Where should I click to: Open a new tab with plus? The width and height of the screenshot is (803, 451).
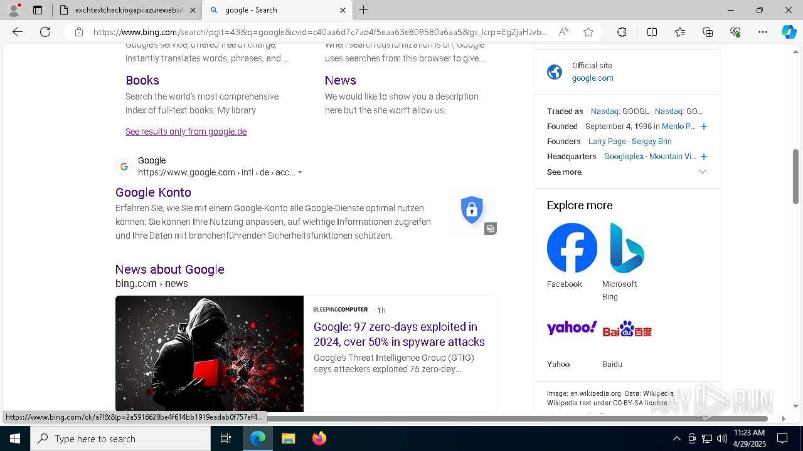[x=364, y=10]
